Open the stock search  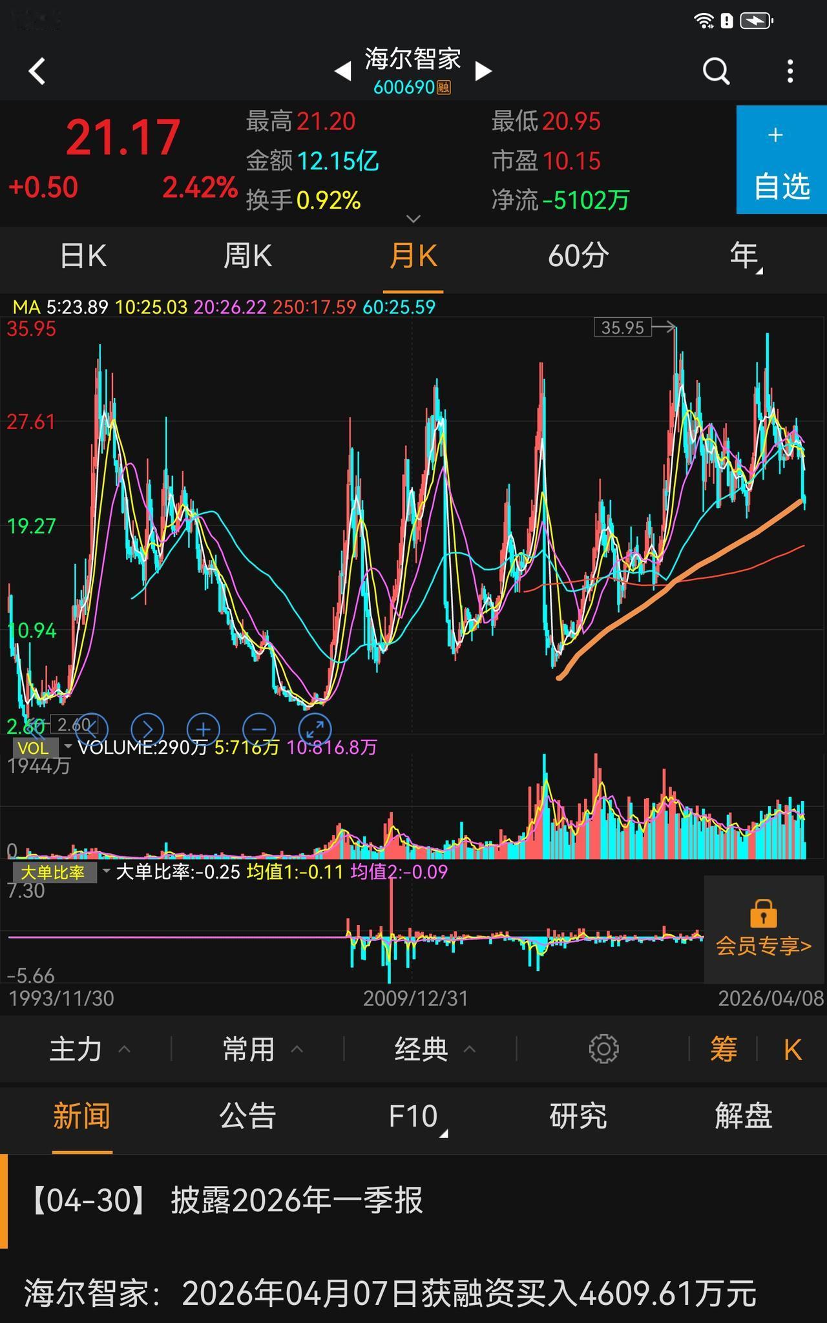(x=716, y=71)
